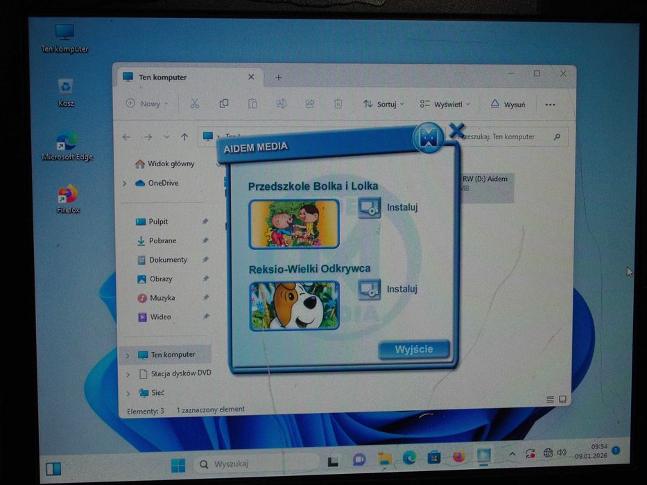Open the Sortuj dropdown
The width and height of the screenshot is (647, 485).
(383, 104)
